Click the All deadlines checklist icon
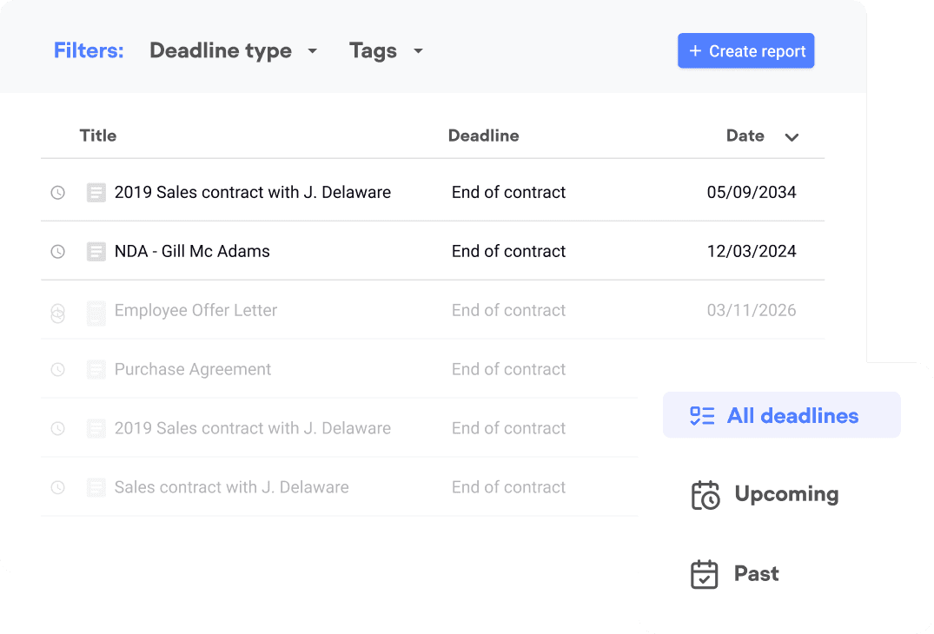 [x=702, y=415]
